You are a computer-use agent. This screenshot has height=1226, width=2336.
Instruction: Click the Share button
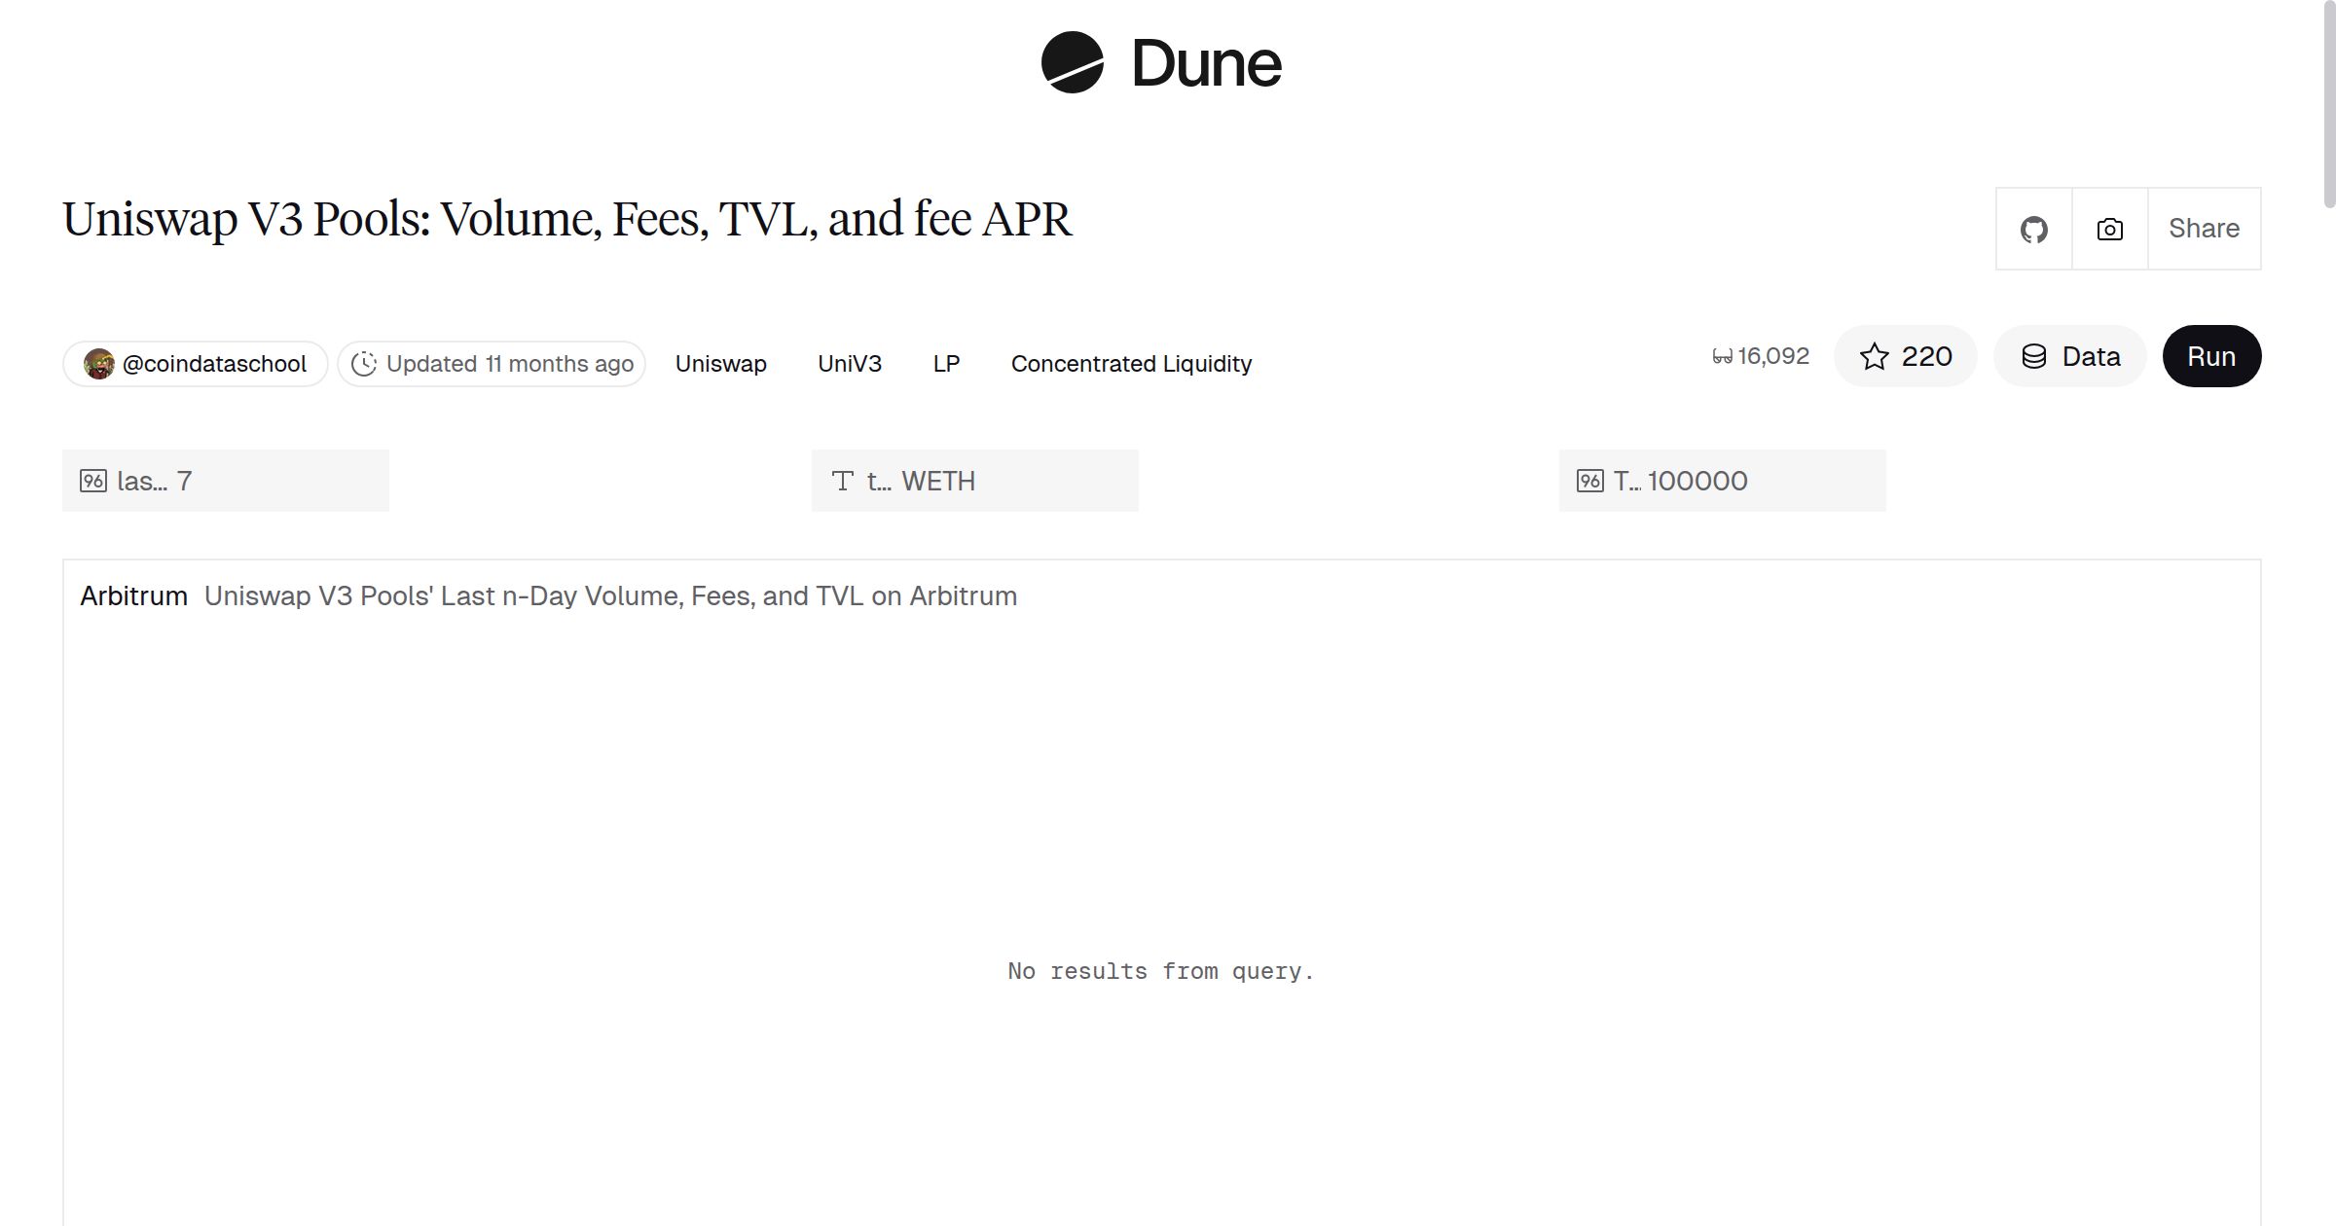click(x=2204, y=228)
